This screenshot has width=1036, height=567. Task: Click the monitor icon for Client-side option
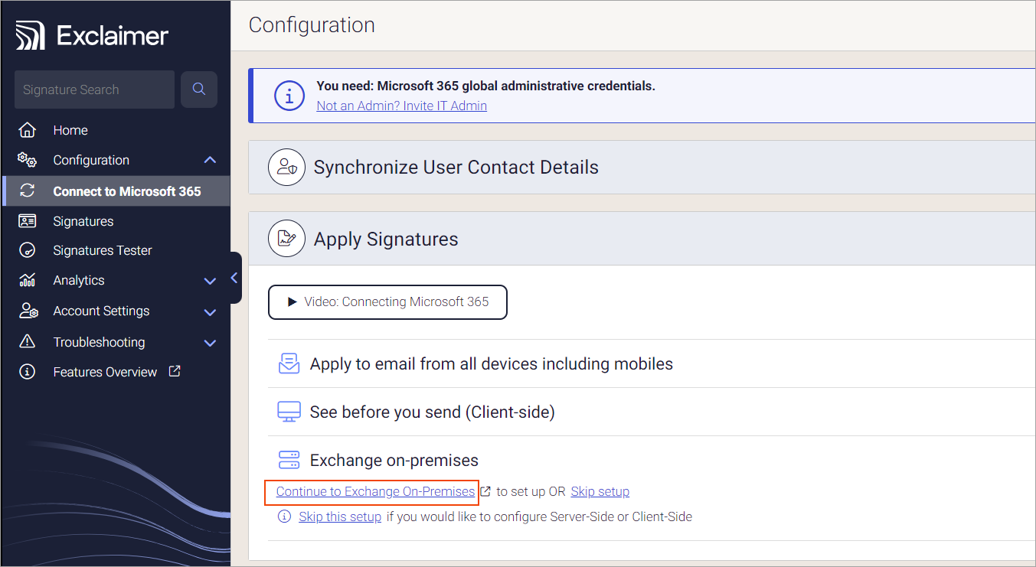pos(289,412)
